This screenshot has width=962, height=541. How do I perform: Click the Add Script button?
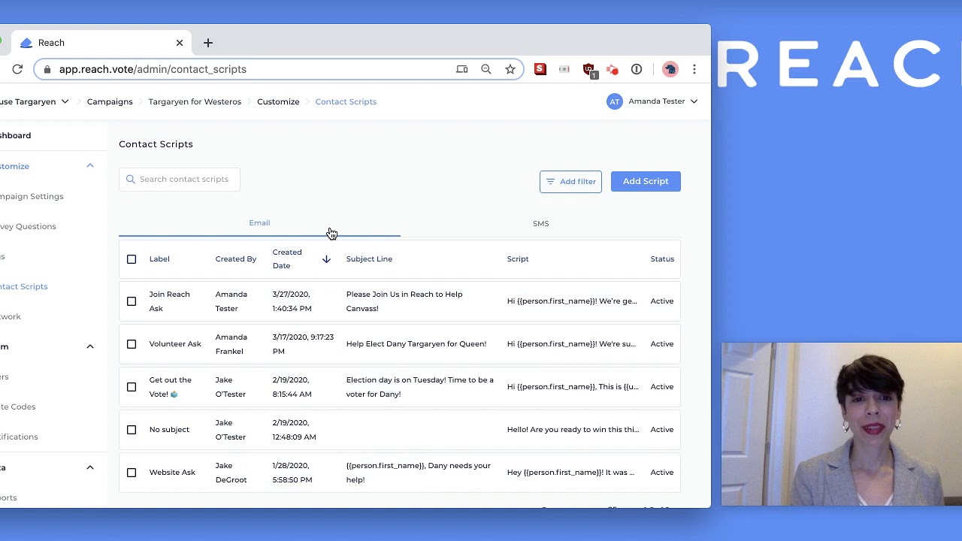click(x=646, y=181)
